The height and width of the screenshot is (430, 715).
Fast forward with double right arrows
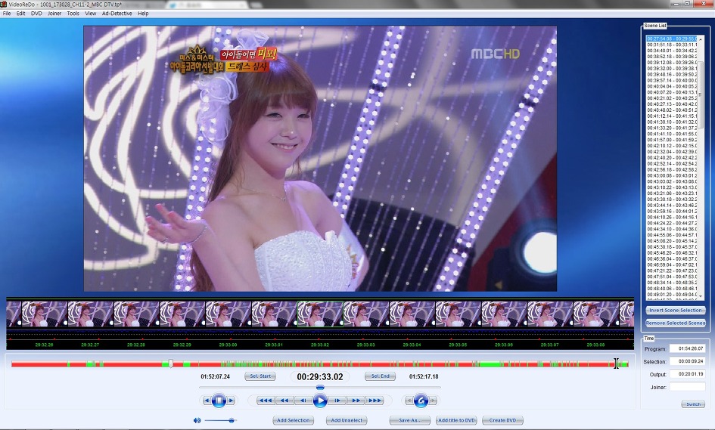(x=356, y=401)
